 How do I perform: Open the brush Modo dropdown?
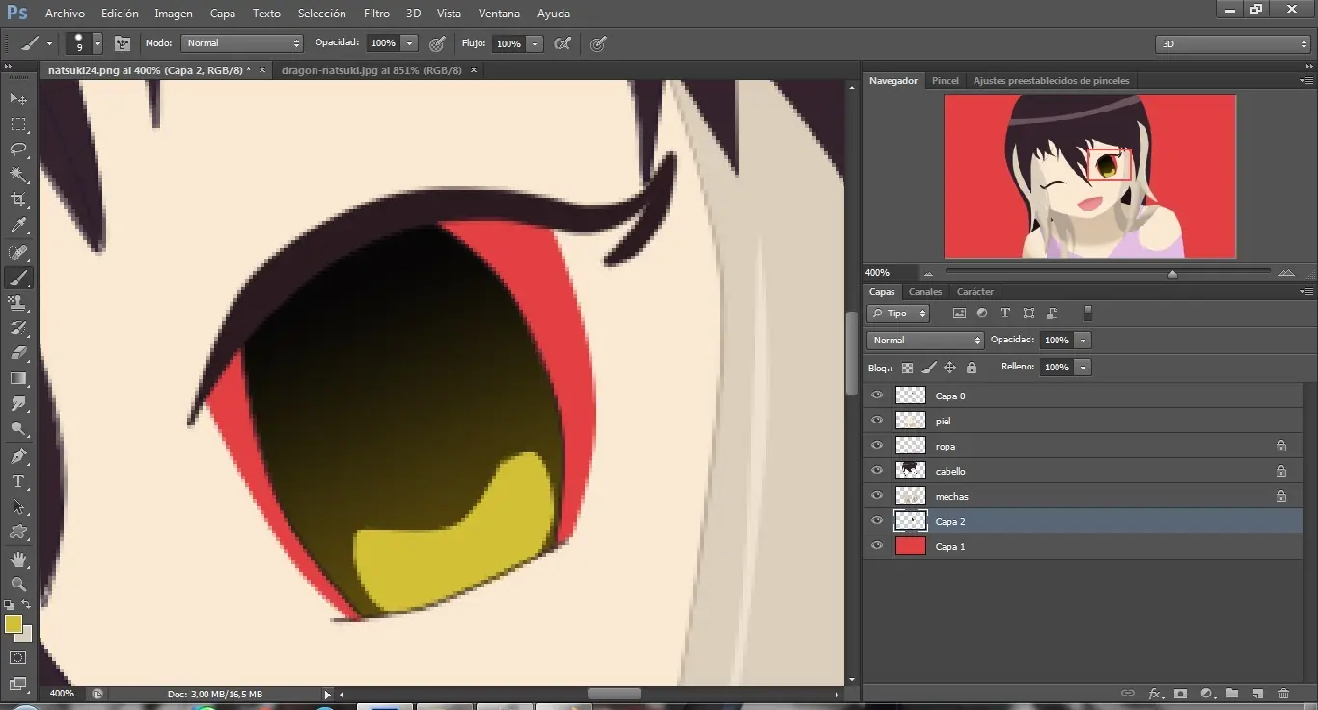pos(242,43)
